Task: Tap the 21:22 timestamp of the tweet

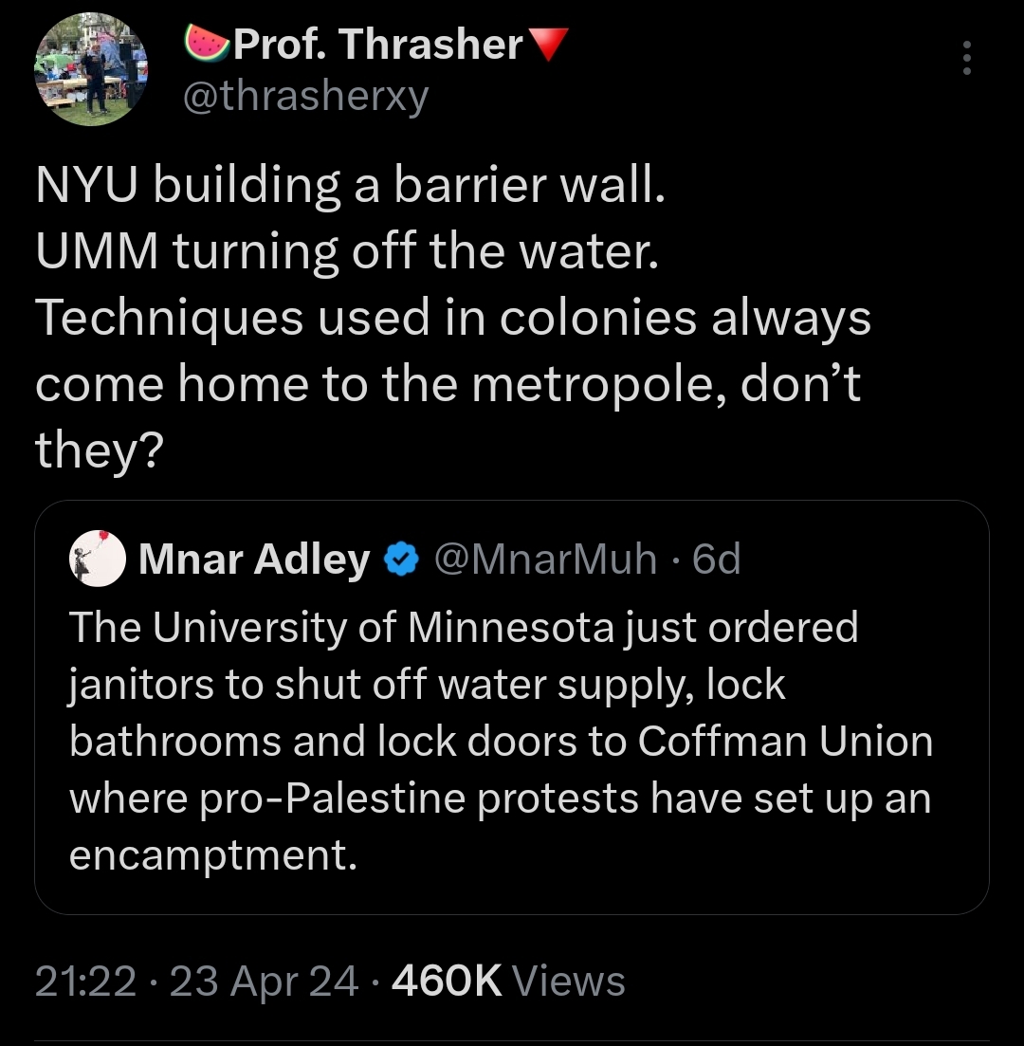Action: pyautogui.click(x=85, y=982)
